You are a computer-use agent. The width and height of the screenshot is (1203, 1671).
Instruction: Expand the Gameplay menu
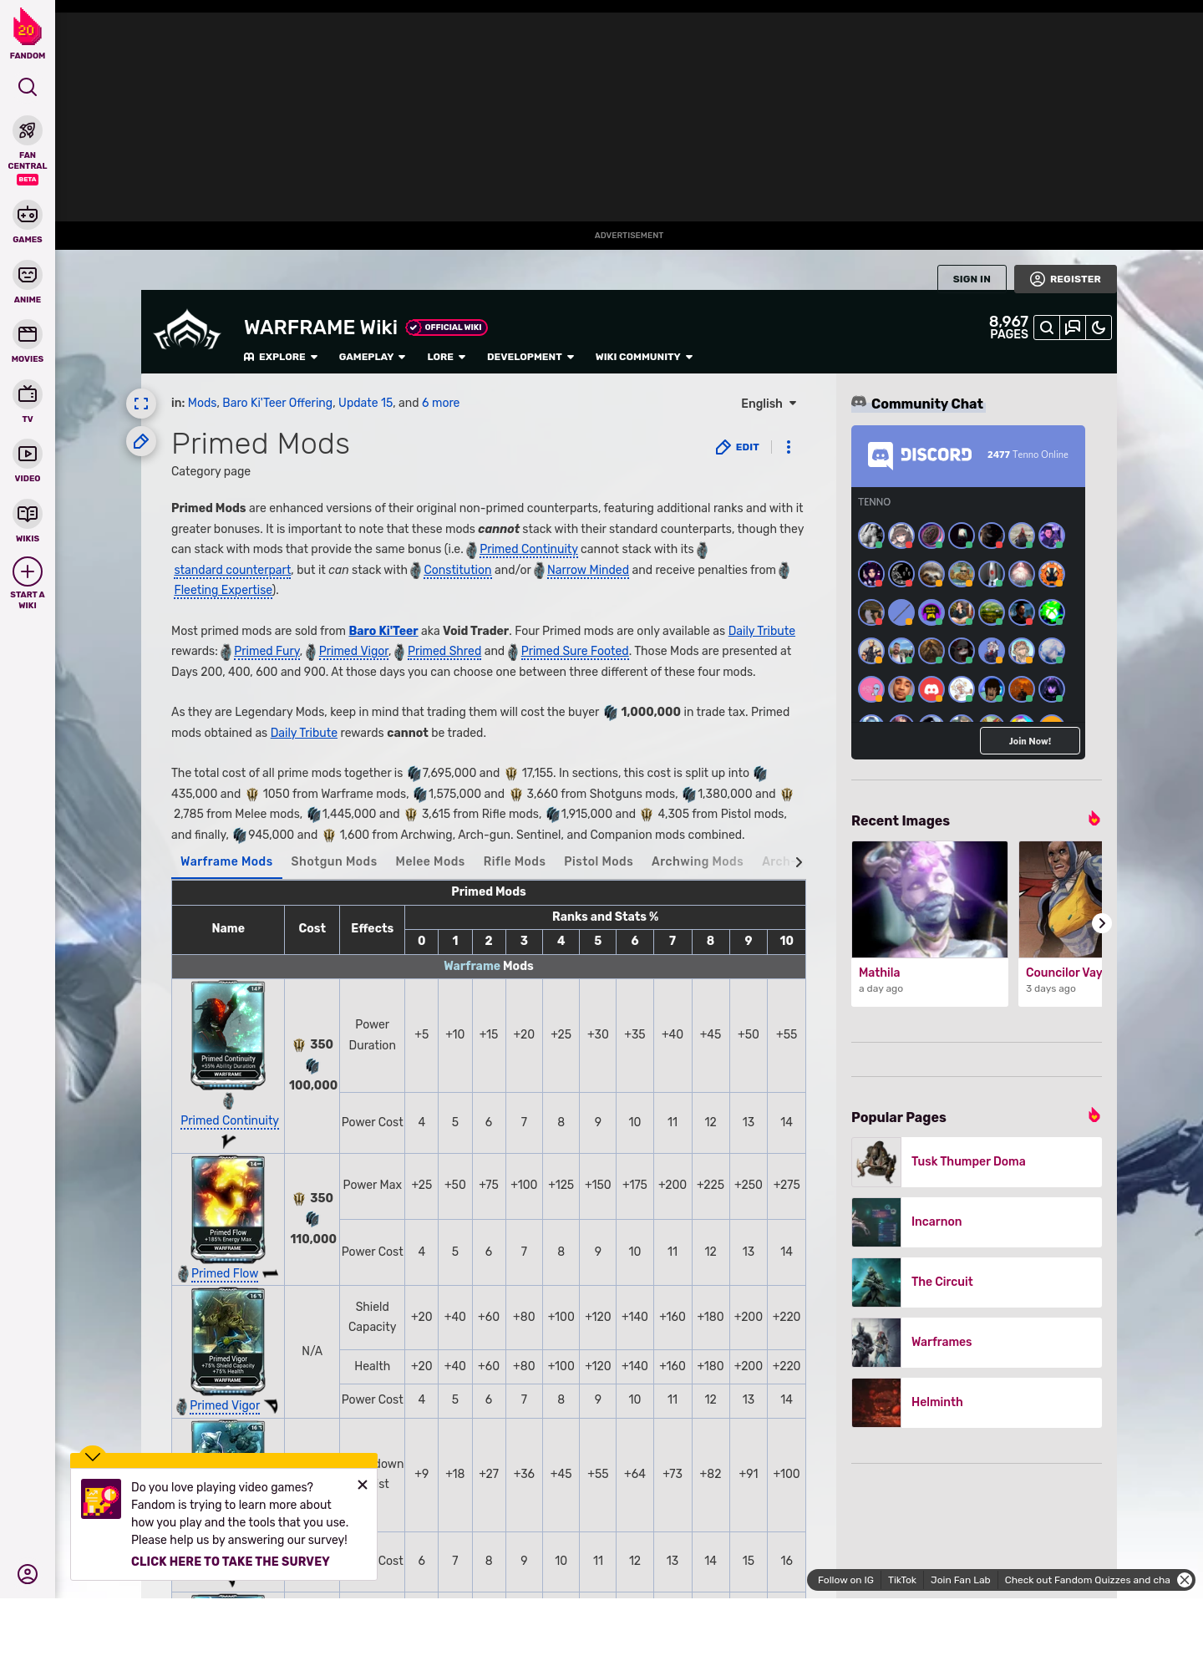pos(372,357)
